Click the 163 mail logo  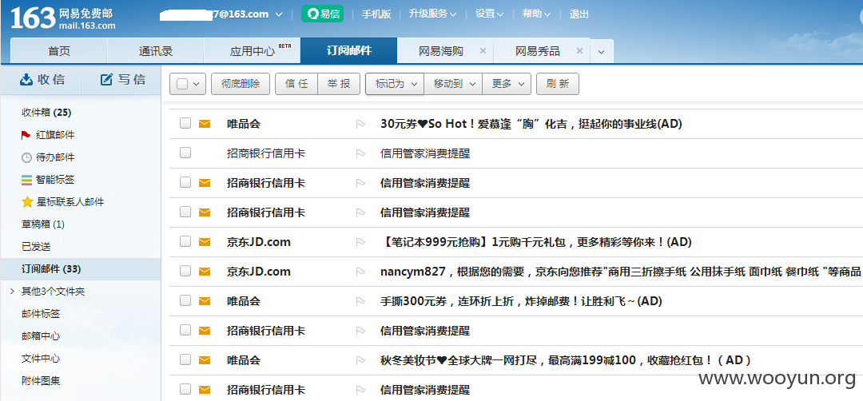click(x=63, y=17)
